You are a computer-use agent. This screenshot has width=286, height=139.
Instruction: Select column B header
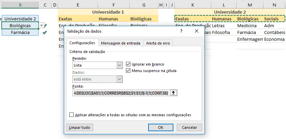(x=20, y=5)
